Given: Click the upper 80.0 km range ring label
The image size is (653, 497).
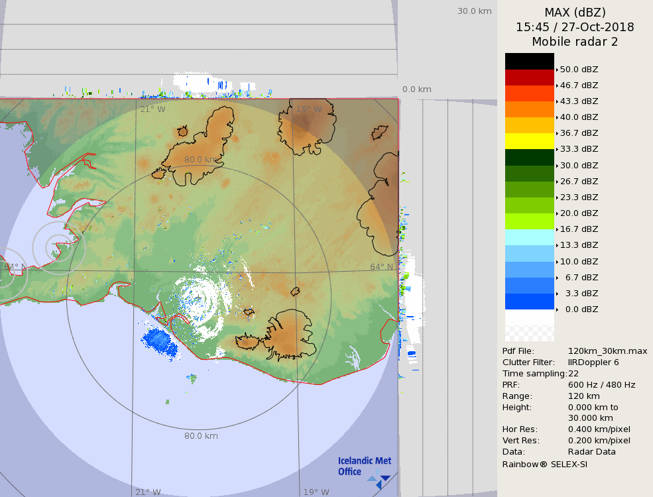Looking at the screenshot, I should (201, 160).
